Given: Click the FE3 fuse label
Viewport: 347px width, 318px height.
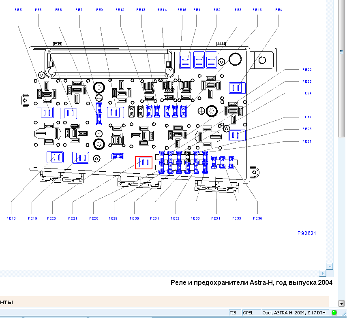Looking at the screenshot, I should tap(238, 10).
